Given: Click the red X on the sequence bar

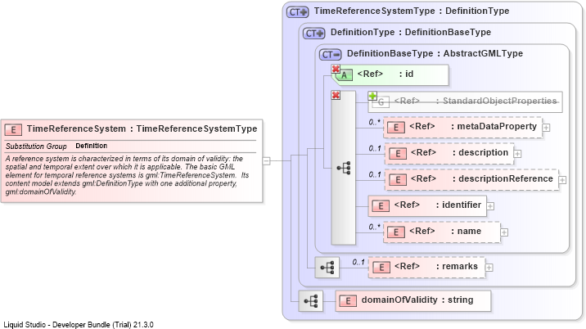Looking at the screenshot, I should point(336,95).
